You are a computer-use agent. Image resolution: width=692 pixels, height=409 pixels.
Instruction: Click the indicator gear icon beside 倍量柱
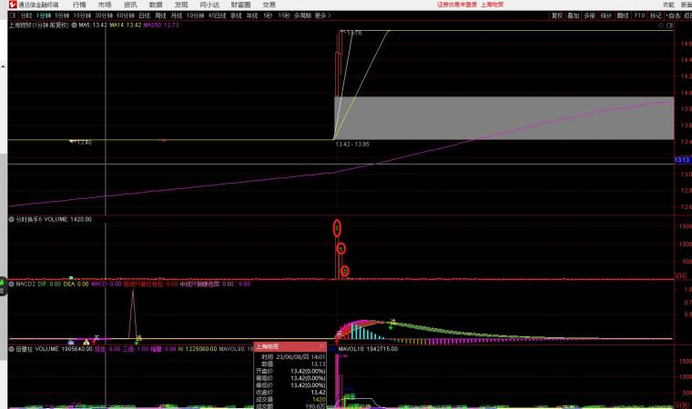[x=11, y=348]
